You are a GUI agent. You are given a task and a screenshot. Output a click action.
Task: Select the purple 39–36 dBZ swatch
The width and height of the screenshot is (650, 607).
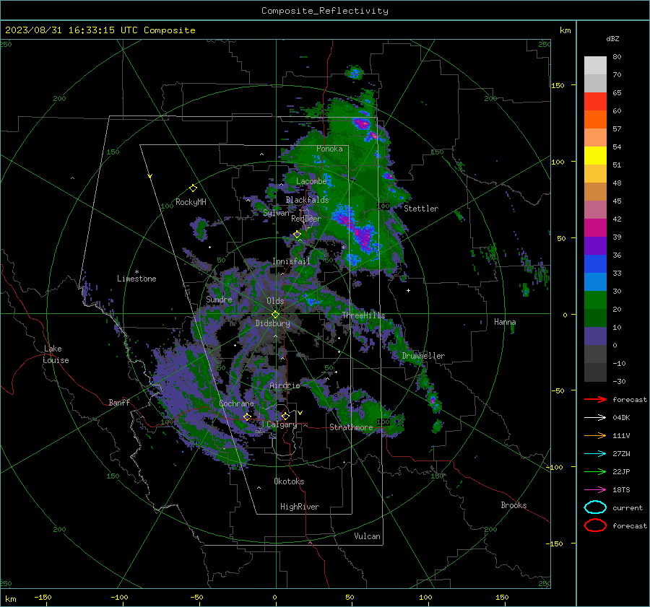coord(595,245)
